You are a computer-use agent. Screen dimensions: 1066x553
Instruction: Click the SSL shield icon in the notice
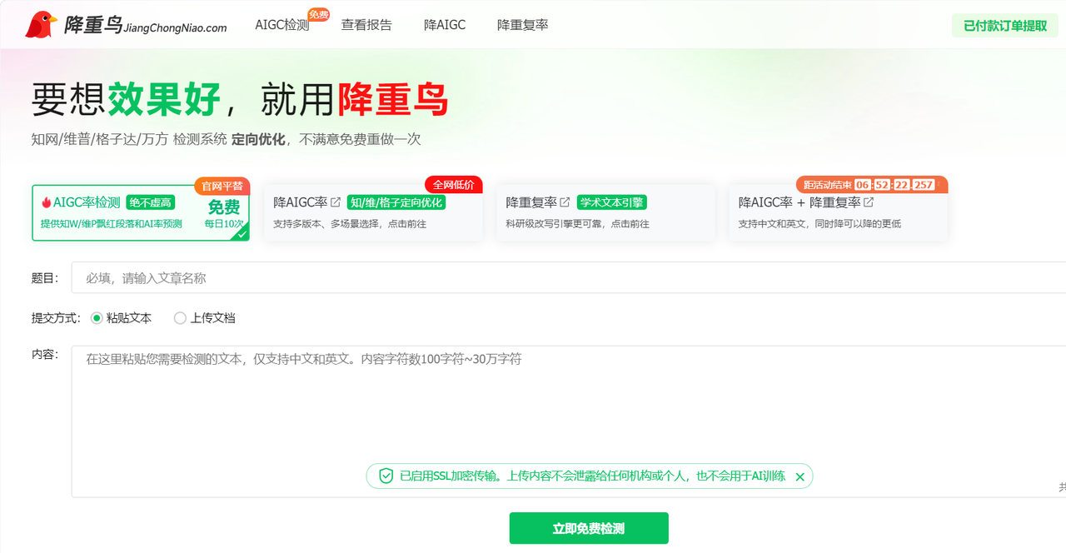386,476
